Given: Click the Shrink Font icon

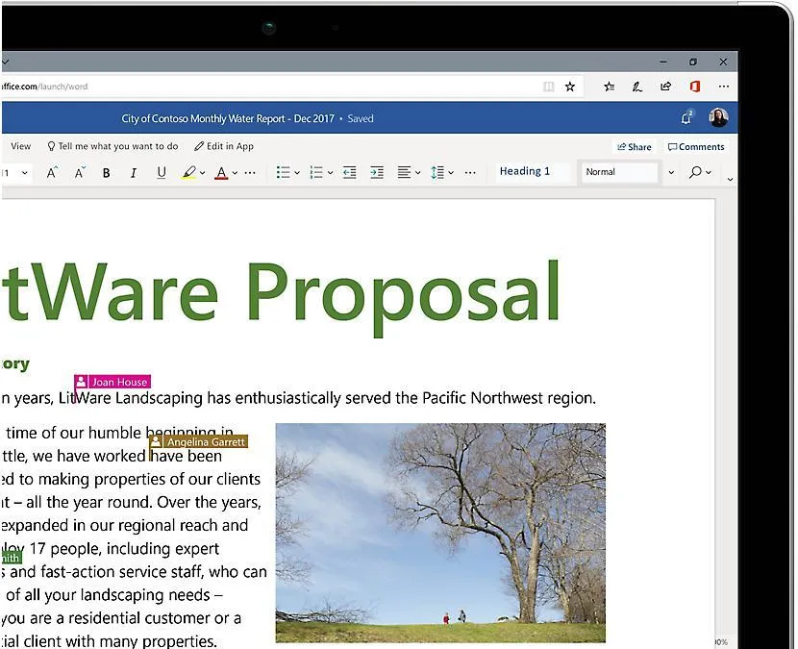Looking at the screenshot, I should [80, 172].
